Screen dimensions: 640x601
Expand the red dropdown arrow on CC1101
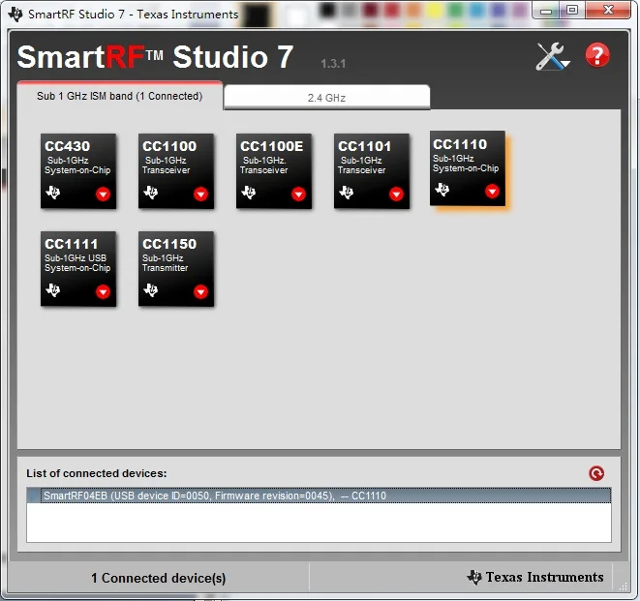click(x=396, y=194)
